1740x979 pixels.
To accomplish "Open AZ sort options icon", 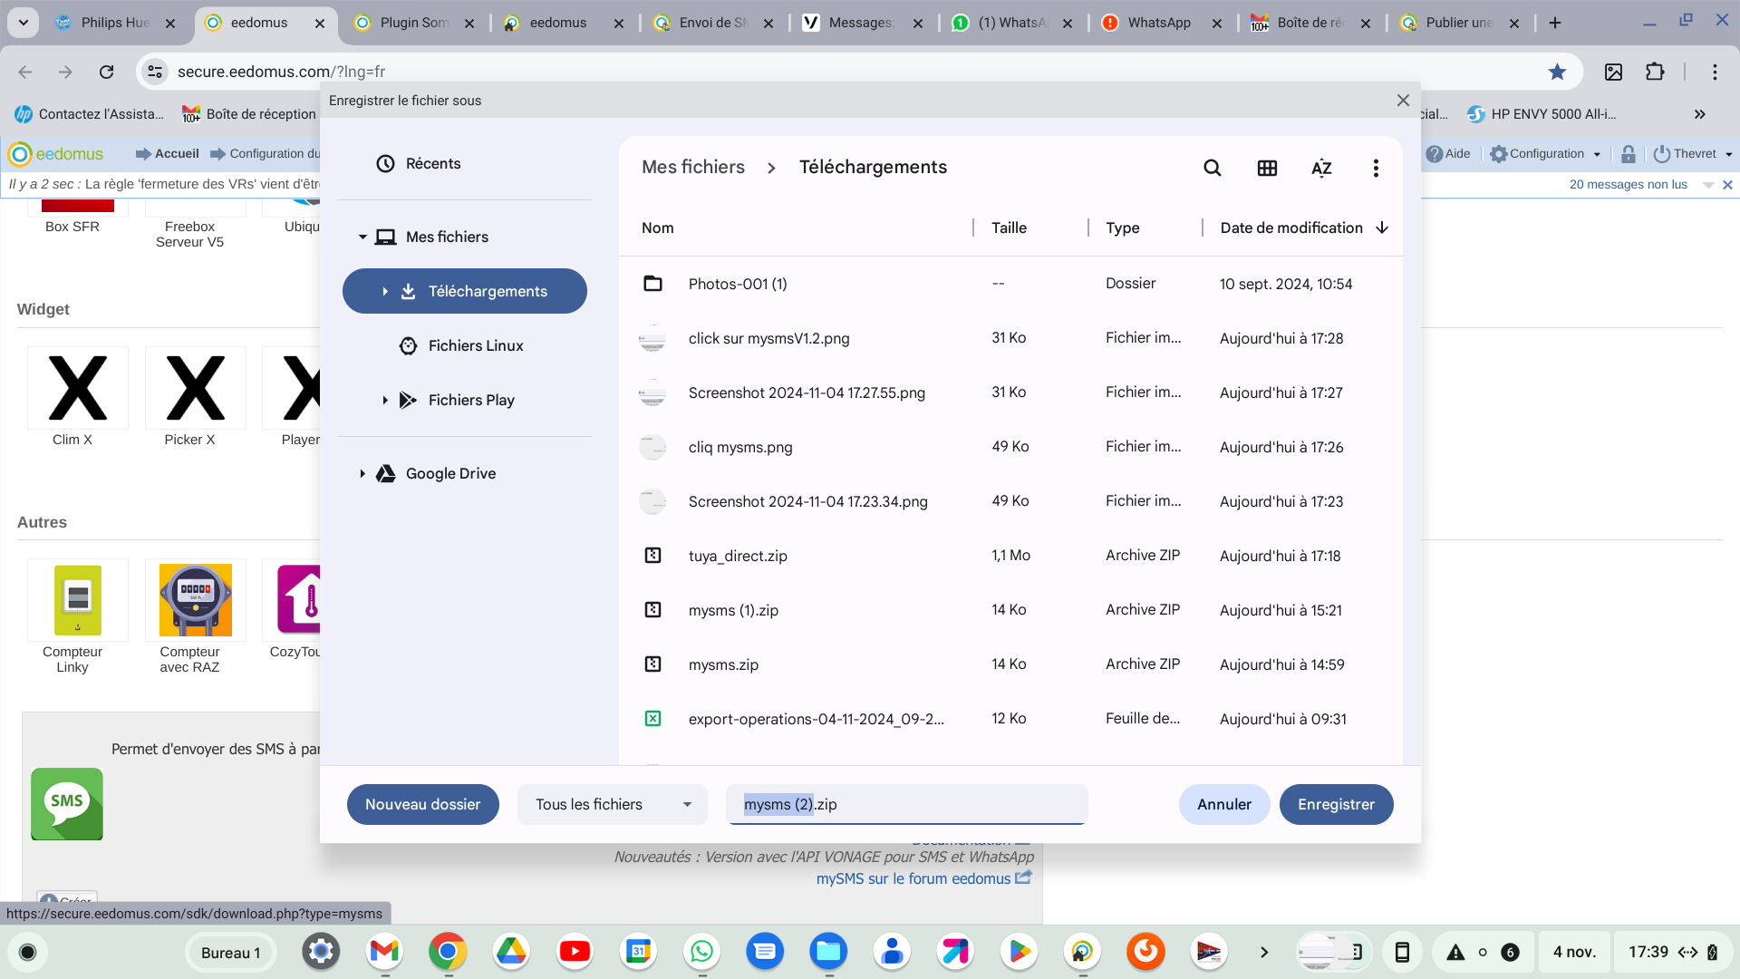I will point(1321,168).
